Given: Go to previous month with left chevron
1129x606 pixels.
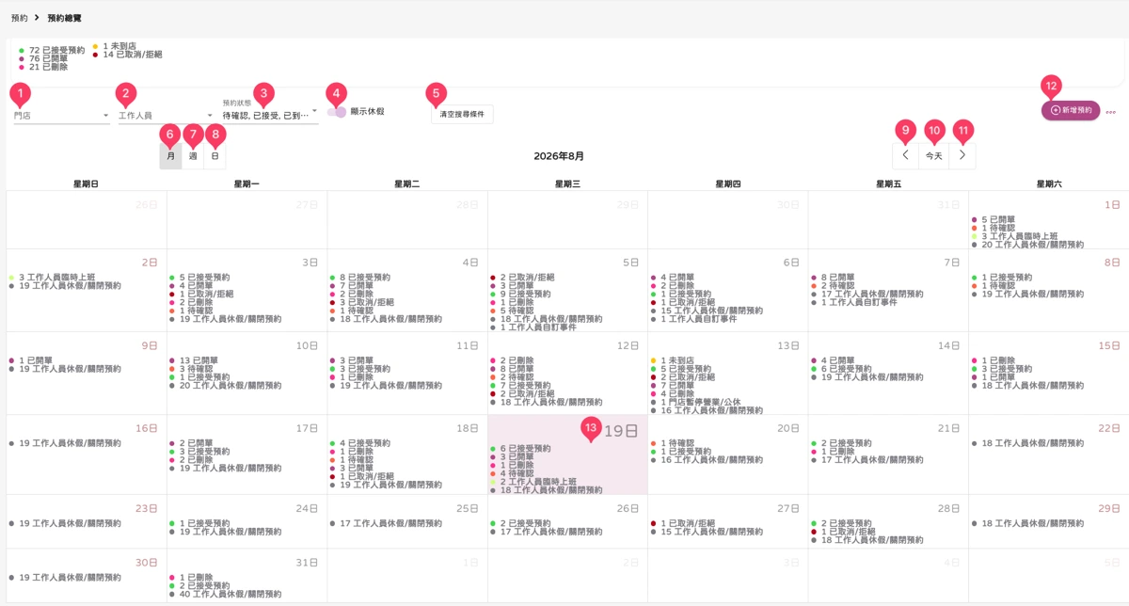Looking at the screenshot, I should tap(905, 155).
